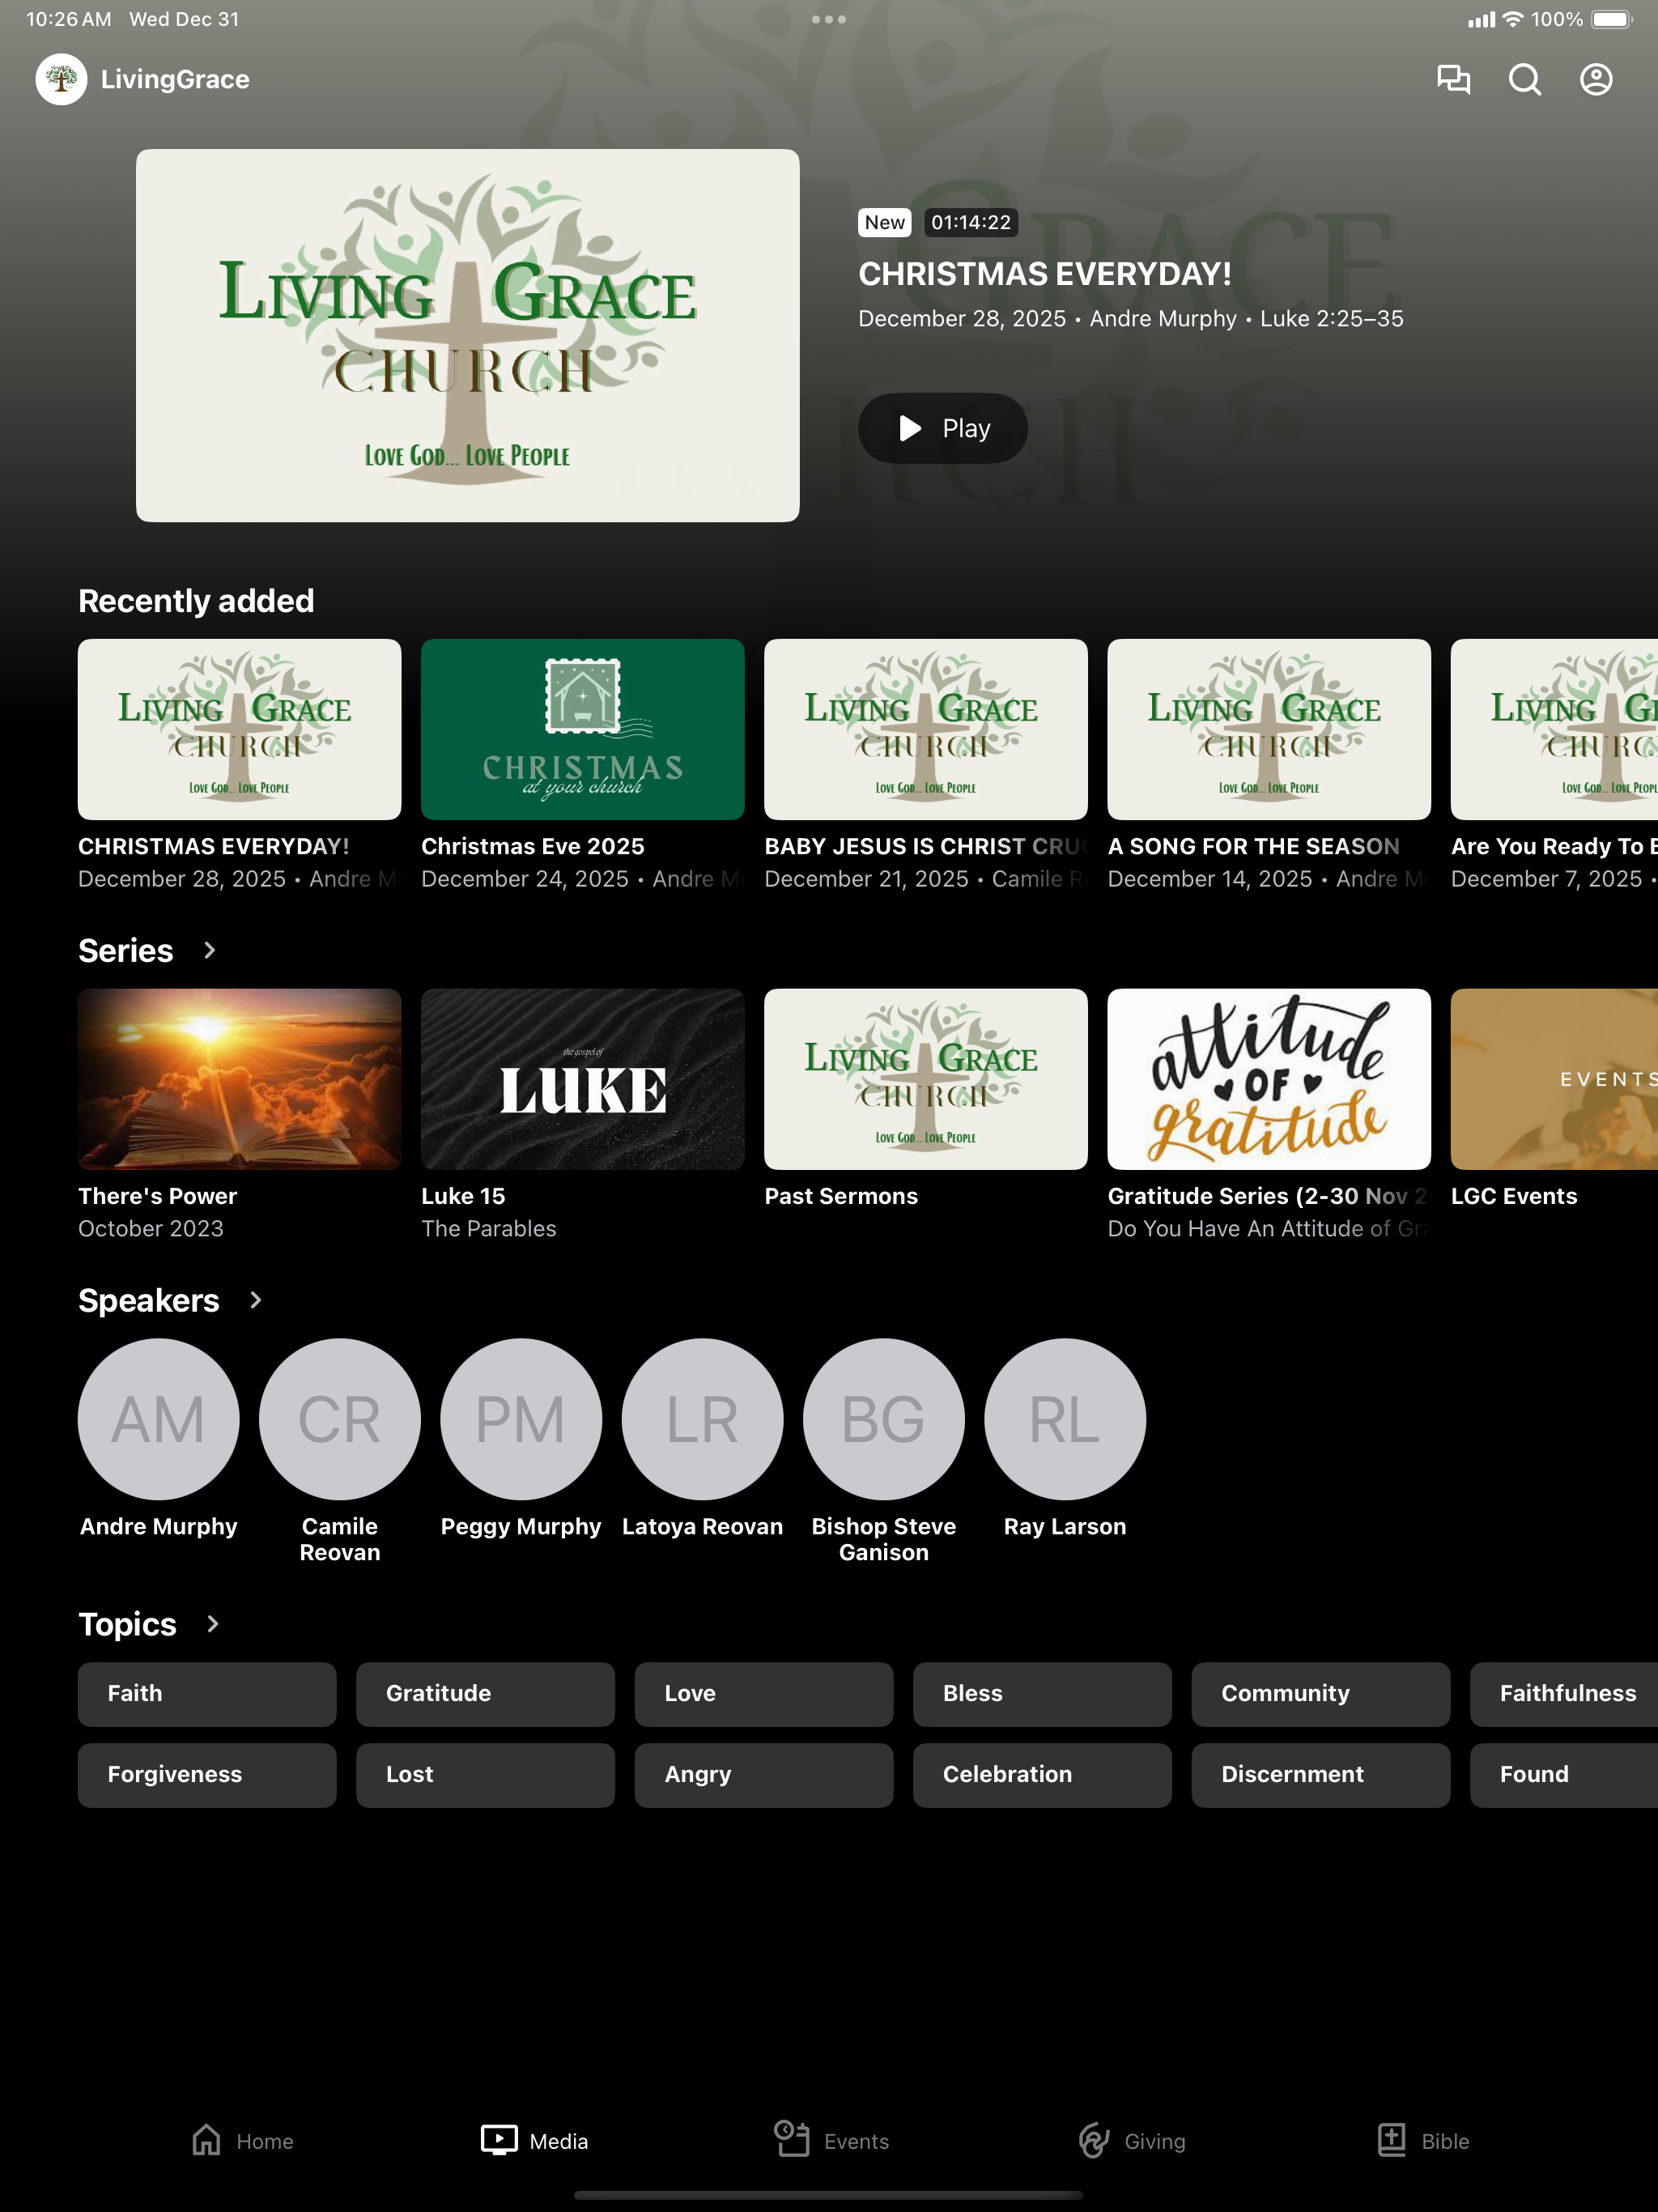Open There's Power series
1658x2212 pixels.
239,1115
